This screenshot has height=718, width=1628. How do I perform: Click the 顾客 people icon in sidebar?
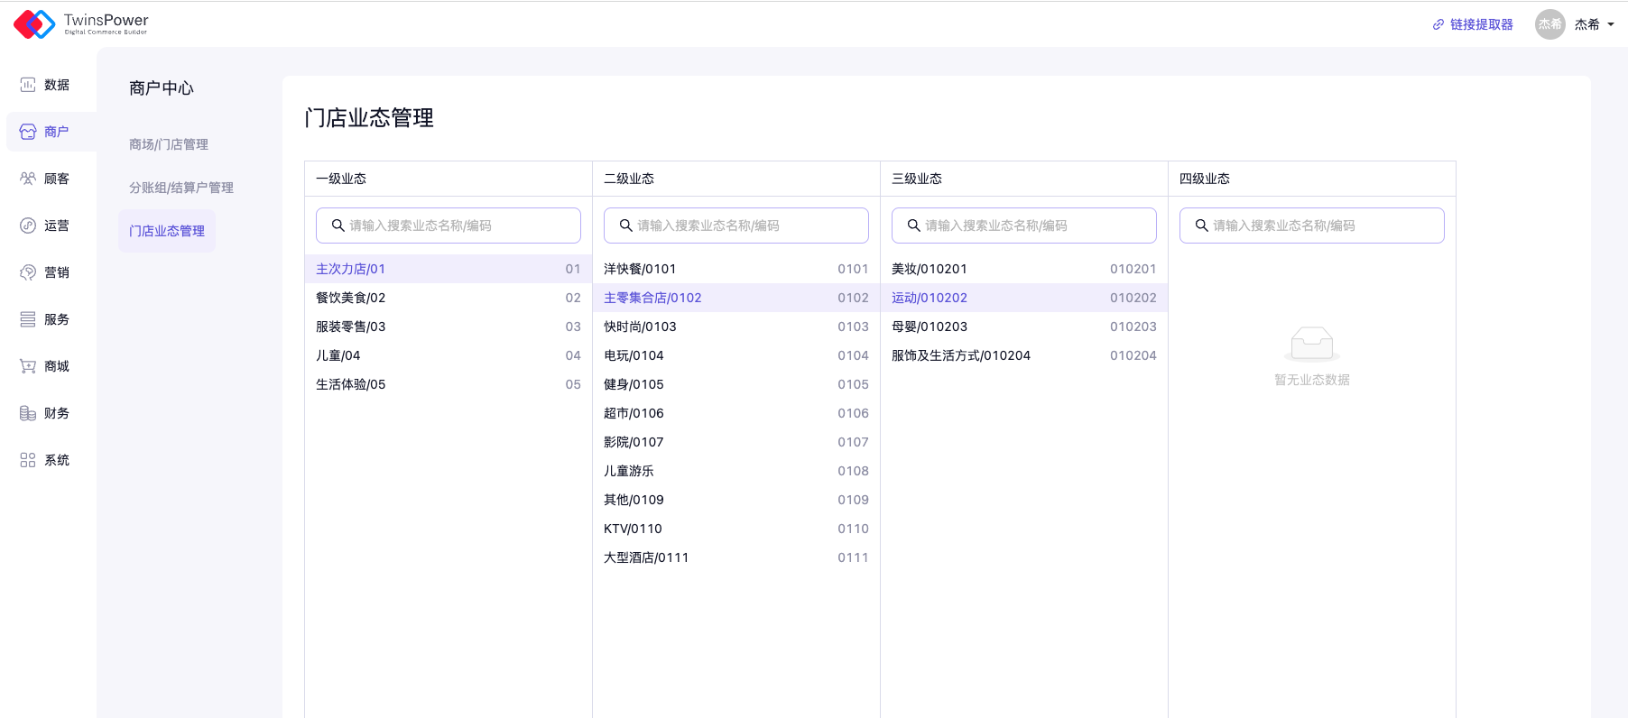28,179
